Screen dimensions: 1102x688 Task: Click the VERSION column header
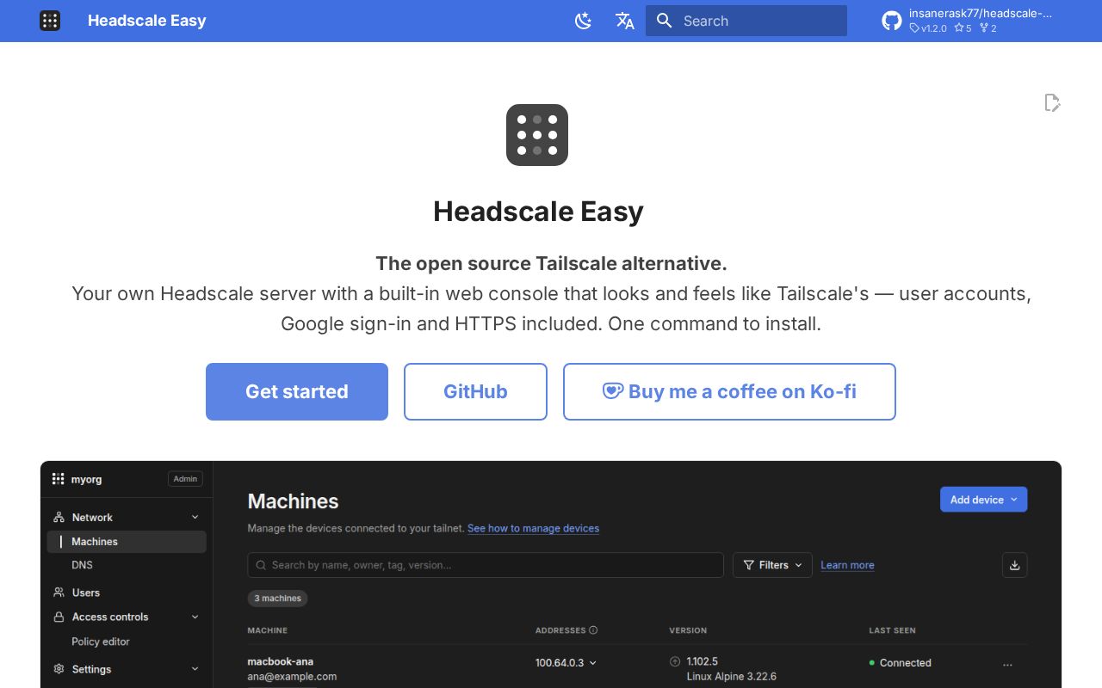coord(688,630)
